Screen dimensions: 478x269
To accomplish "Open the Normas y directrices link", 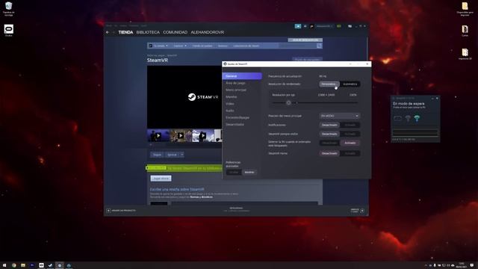I will pyautogui.click(x=202, y=197).
